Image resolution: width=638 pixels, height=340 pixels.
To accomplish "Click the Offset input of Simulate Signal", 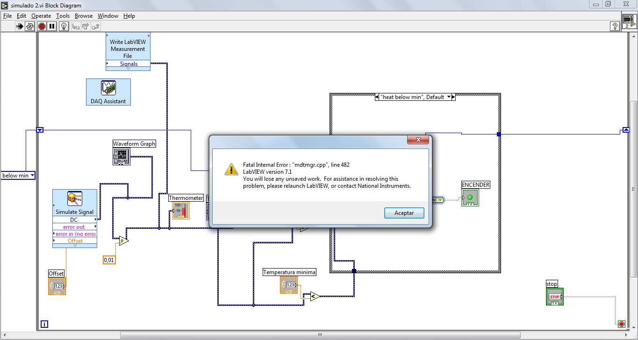I will coord(75,241).
